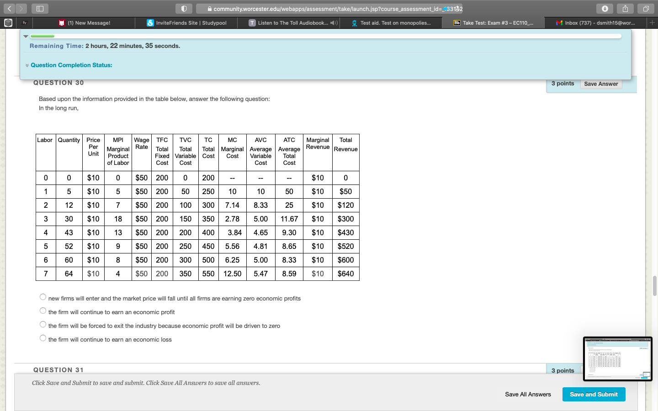This screenshot has width=658, height=411.
Task: Select answer 'new firms will enter' radio button
Action: point(43,297)
